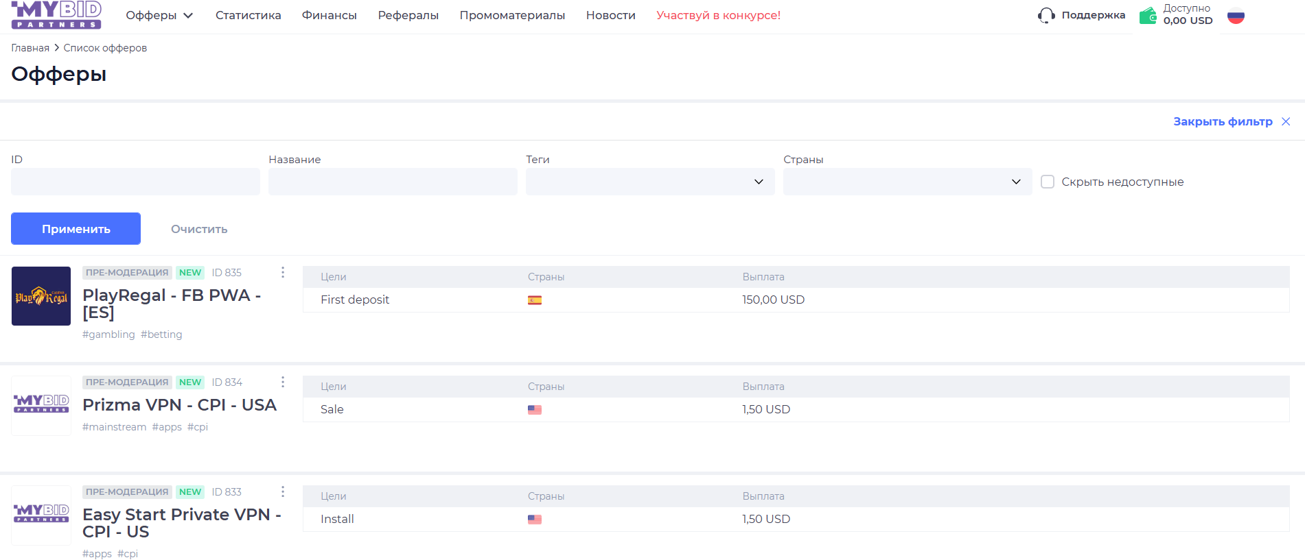Viewport: 1305px width, 560px height.
Task: Focus the Название filter input field
Action: pyautogui.click(x=393, y=182)
